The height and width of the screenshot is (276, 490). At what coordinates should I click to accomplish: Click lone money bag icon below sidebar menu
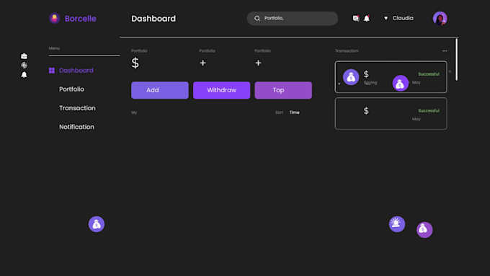(97, 224)
